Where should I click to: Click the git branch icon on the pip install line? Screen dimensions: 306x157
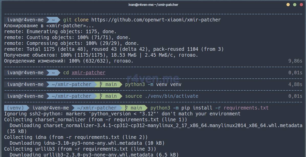(x=126, y=108)
